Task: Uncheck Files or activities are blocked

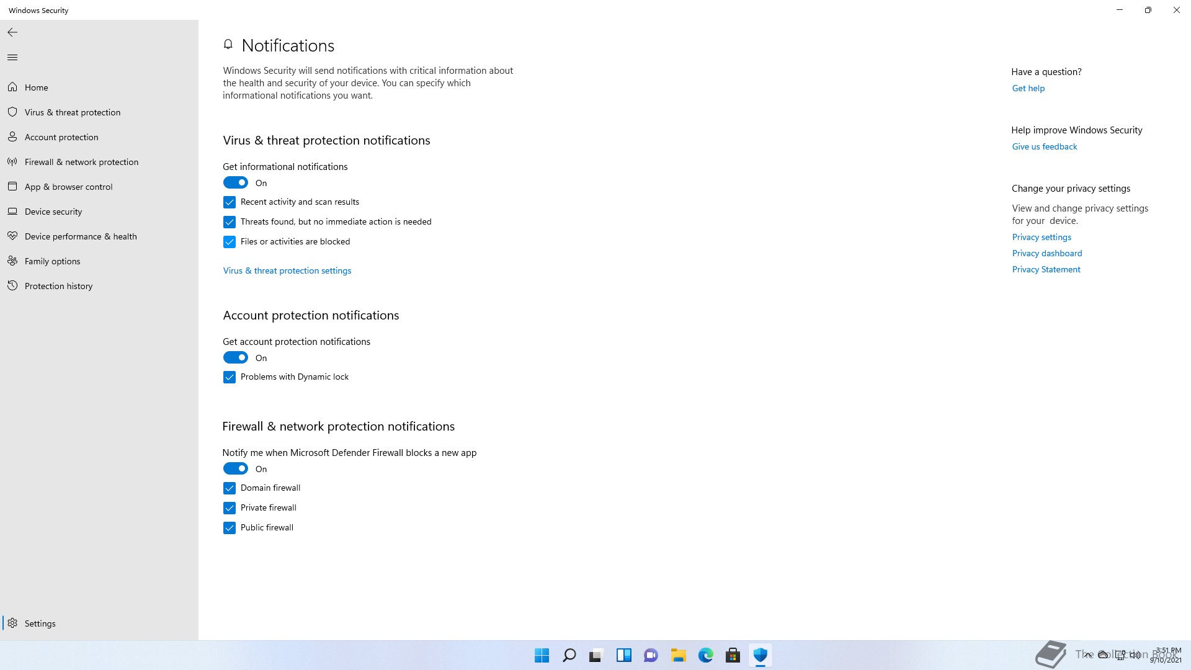Action: point(230,242)
